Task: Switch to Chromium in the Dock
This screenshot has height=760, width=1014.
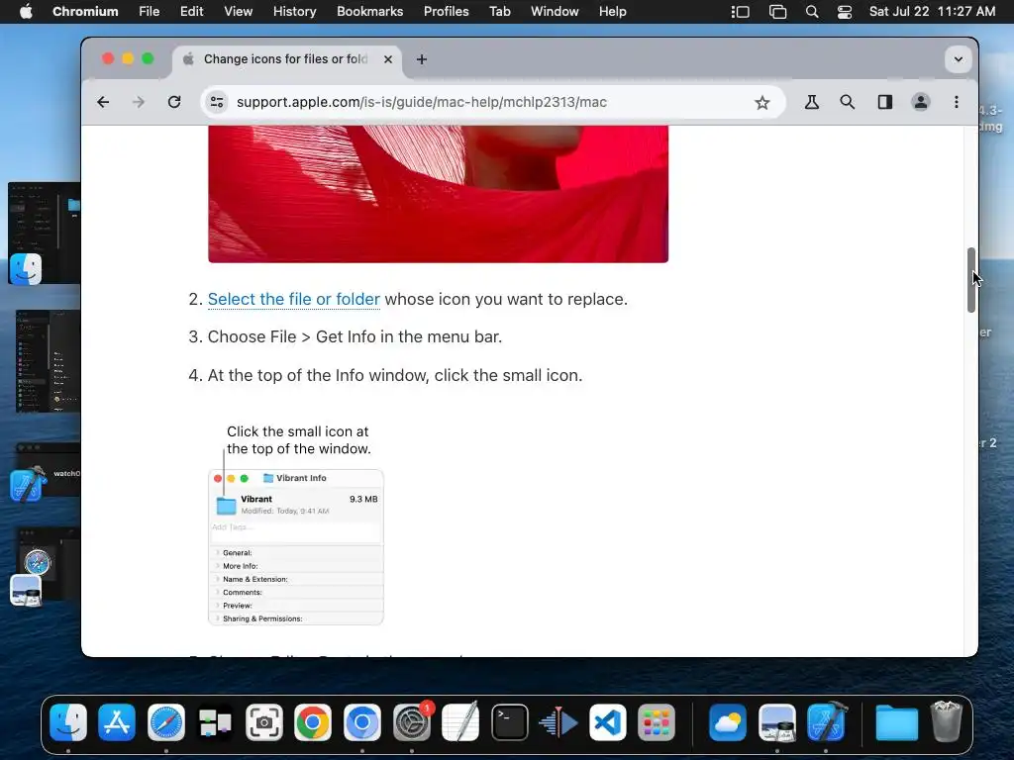Action: 362,722
